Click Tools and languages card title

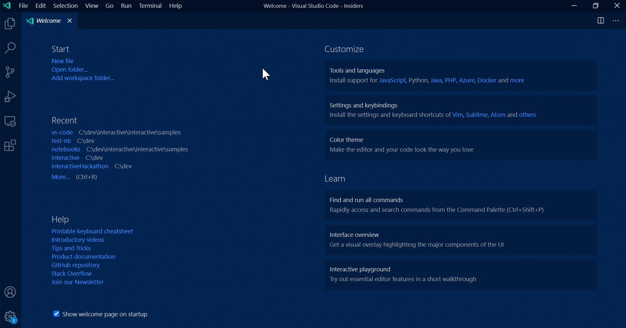[x=357, y=71]
